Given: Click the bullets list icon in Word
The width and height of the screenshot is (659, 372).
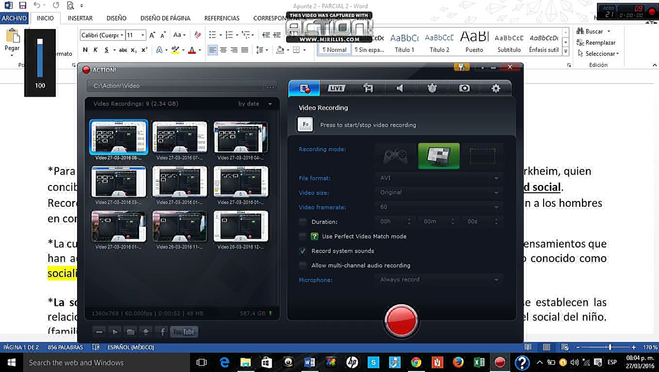Looking at the screenshot, I should [x=212, y=35].
